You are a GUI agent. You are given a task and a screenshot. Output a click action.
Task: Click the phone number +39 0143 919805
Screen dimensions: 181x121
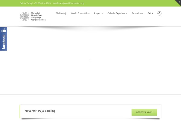point(42,3)
